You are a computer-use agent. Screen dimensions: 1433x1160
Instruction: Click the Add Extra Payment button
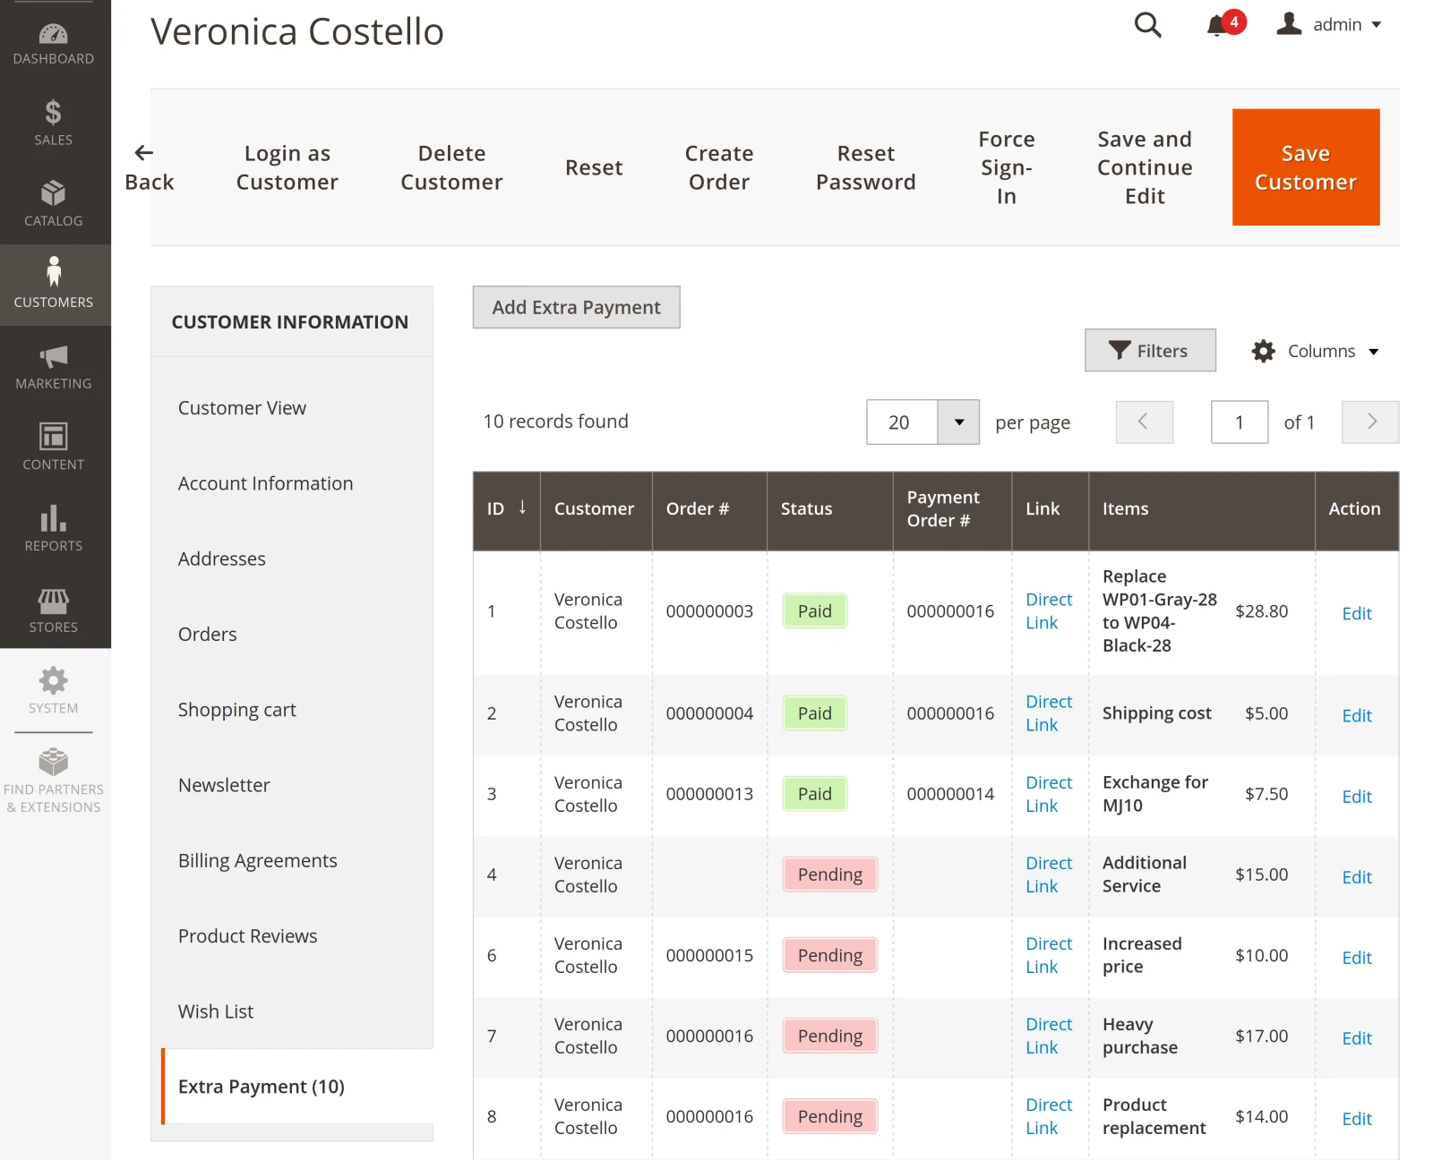click(x=576, y=307)
